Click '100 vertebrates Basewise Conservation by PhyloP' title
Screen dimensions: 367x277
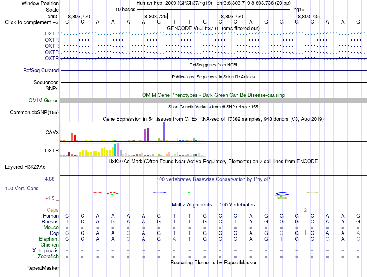pos(213,179)
